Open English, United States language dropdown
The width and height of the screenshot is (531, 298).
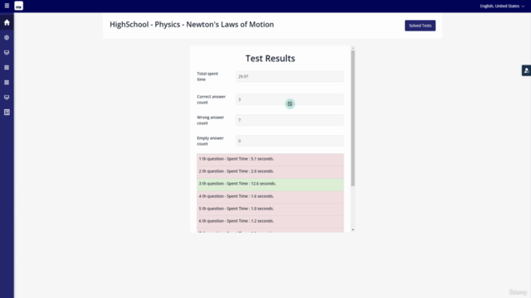[502, 6]
